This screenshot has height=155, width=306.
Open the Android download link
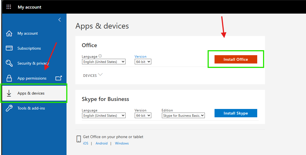pos(101,143)
